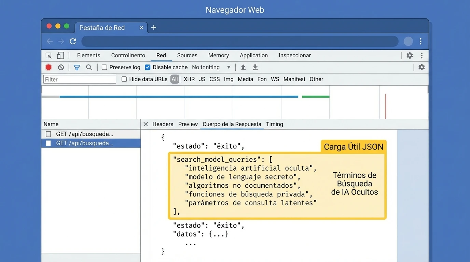Check Hide data URLs
Viewport: 470px width, 262px height.
click(124, 79)
